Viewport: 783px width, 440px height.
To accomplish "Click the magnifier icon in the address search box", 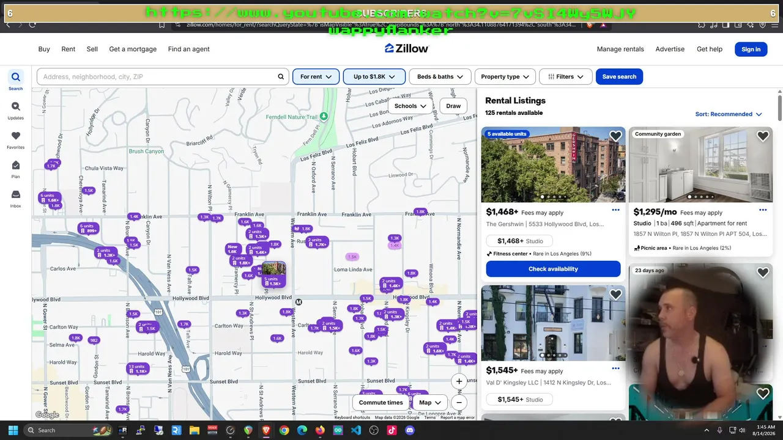I will 281,76.
